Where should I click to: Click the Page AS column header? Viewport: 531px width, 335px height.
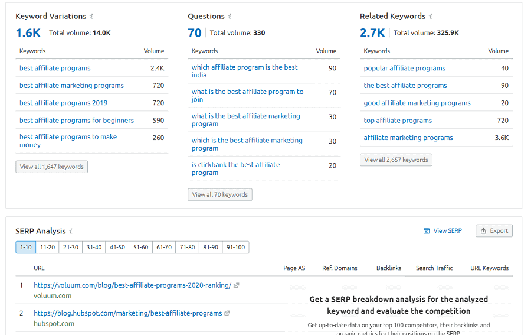294,268
